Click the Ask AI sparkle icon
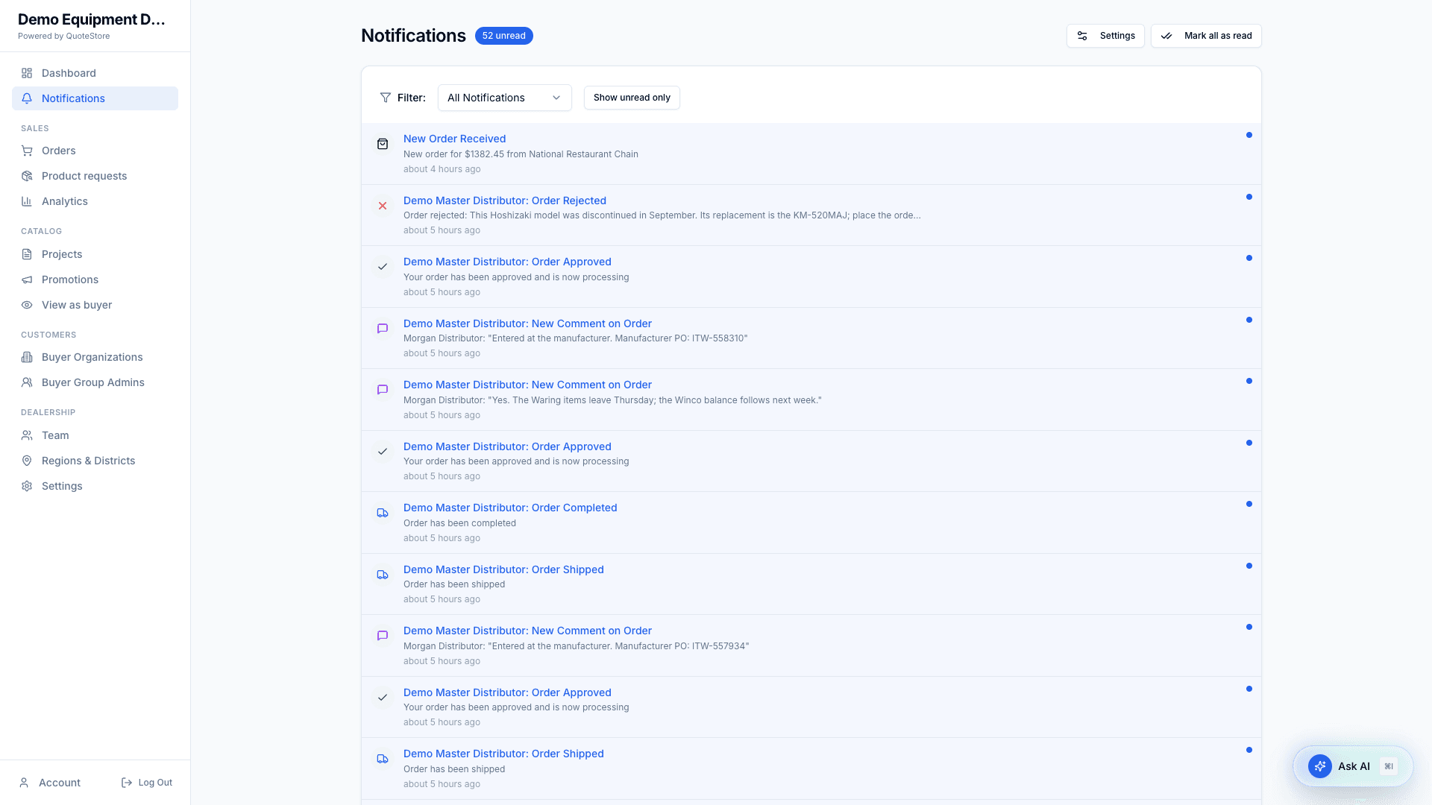This screenshot has width=1432, height=805. tap(1320, 766)
